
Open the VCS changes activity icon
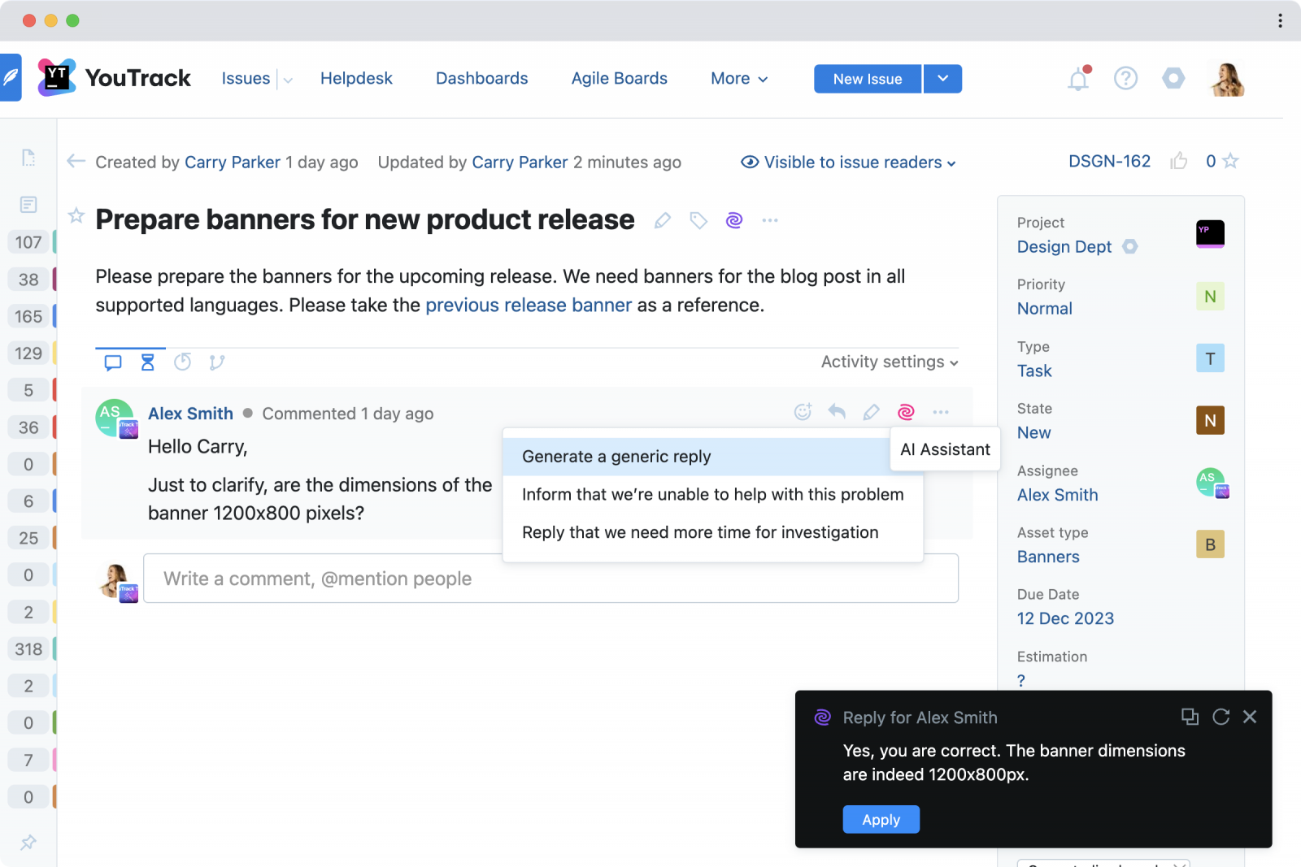point(216,362)
